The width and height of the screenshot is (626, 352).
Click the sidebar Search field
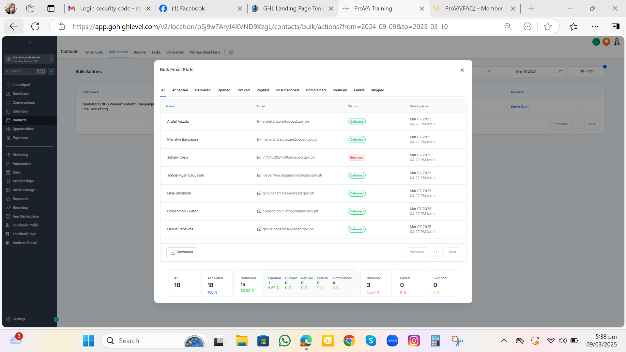25,71
